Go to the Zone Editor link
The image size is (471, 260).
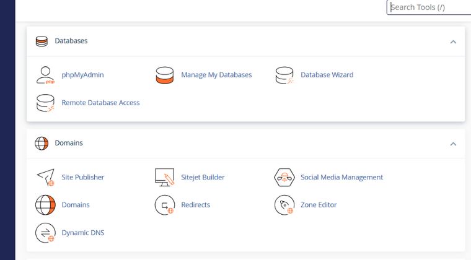[x=319, y=205]
